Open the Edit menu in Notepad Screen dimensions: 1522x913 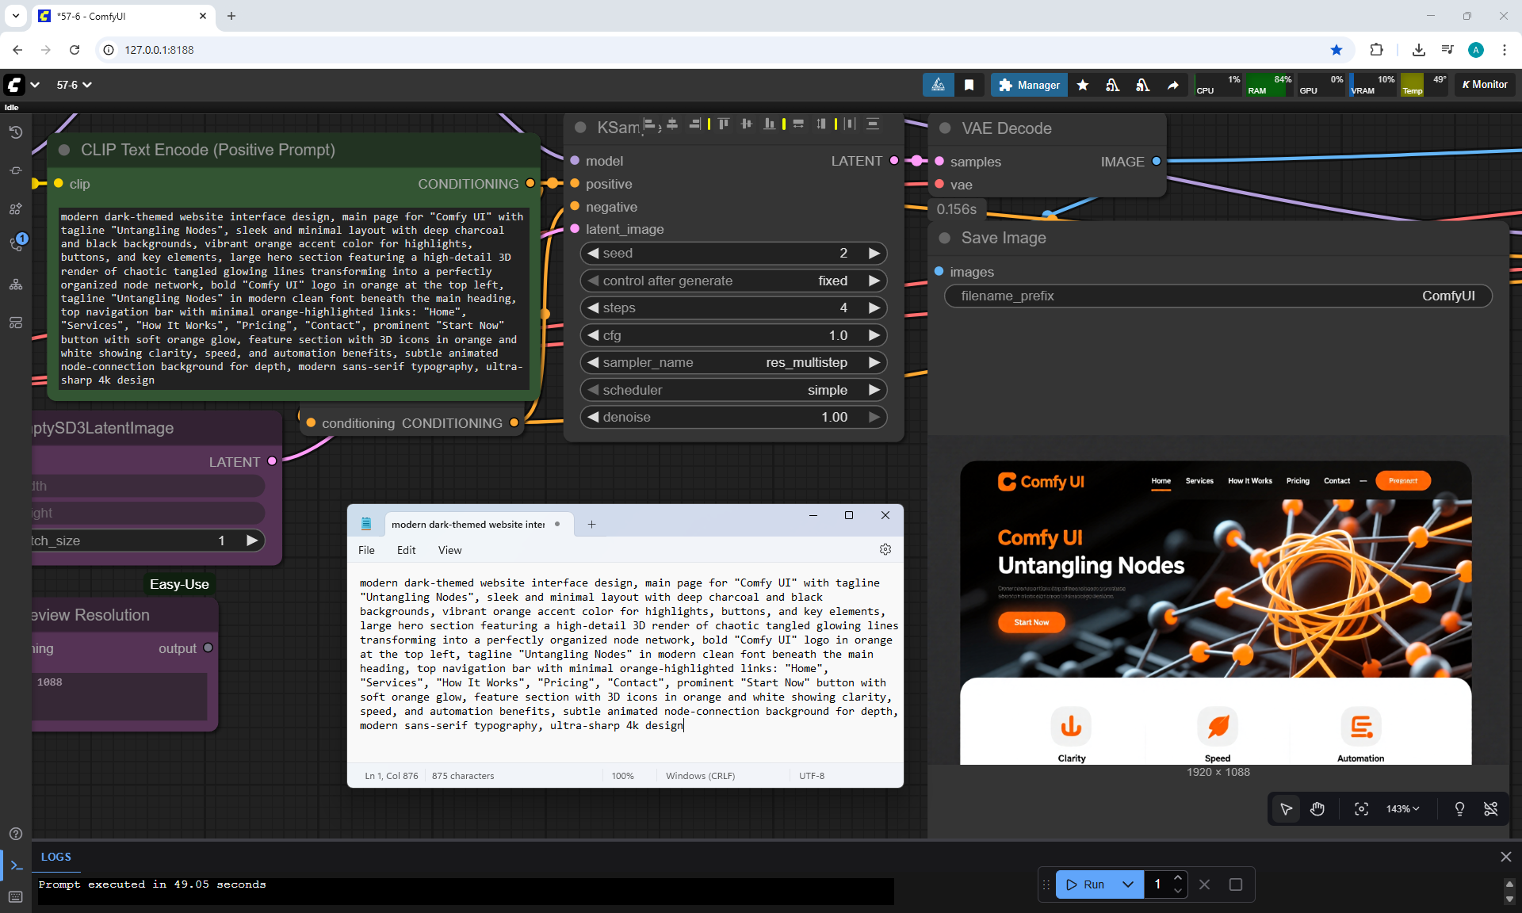tap(406, 550)
